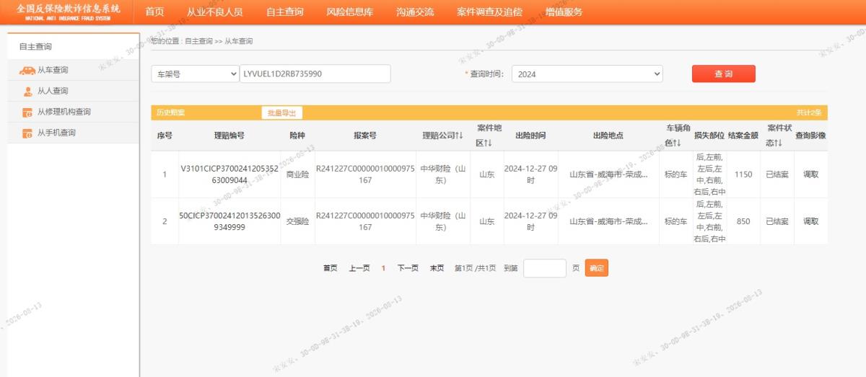This screenshot has width=866, height=377.
Task: Click the 批量导出 button
Action: (281, 112)
